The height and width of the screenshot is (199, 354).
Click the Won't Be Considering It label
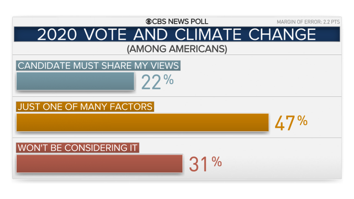click(77, 148)
